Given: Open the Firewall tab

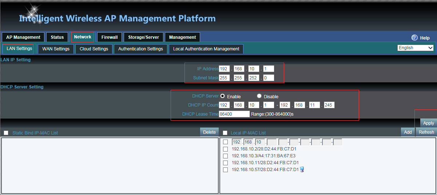Looking at the screenshot, I should (110, 37).
